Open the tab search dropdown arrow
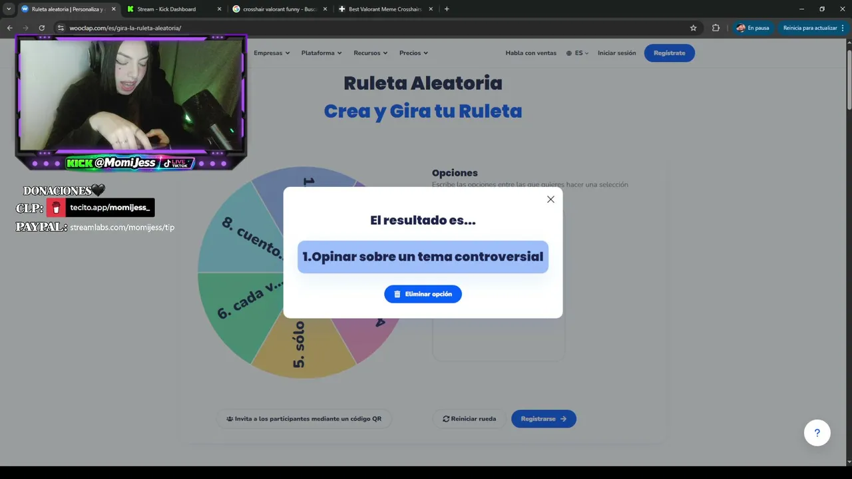Screen dimensions: 852x479 (9, 9)
